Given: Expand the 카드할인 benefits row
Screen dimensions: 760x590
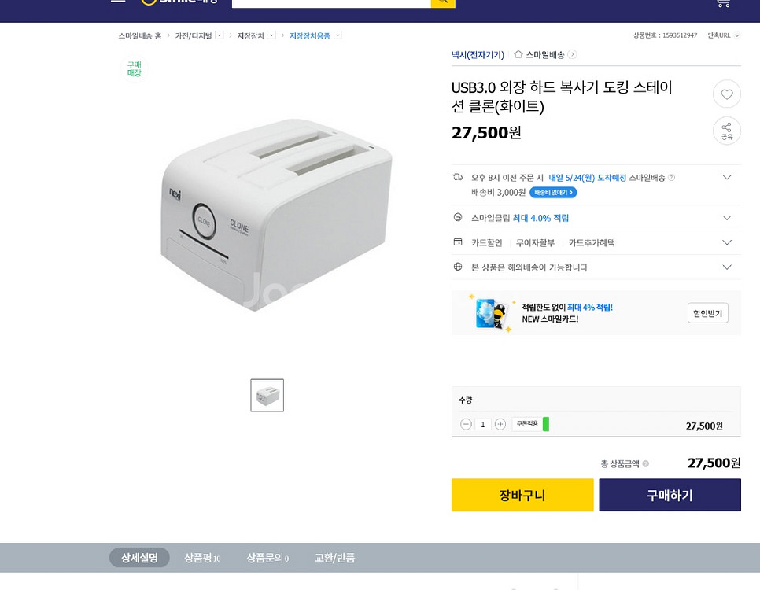Looking at the screenshot, I should pyautogui.click(x=726, y=242).
